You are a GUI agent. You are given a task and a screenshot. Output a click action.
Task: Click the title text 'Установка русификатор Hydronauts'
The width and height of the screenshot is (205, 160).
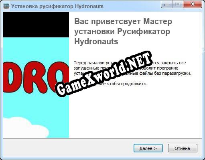57,6
